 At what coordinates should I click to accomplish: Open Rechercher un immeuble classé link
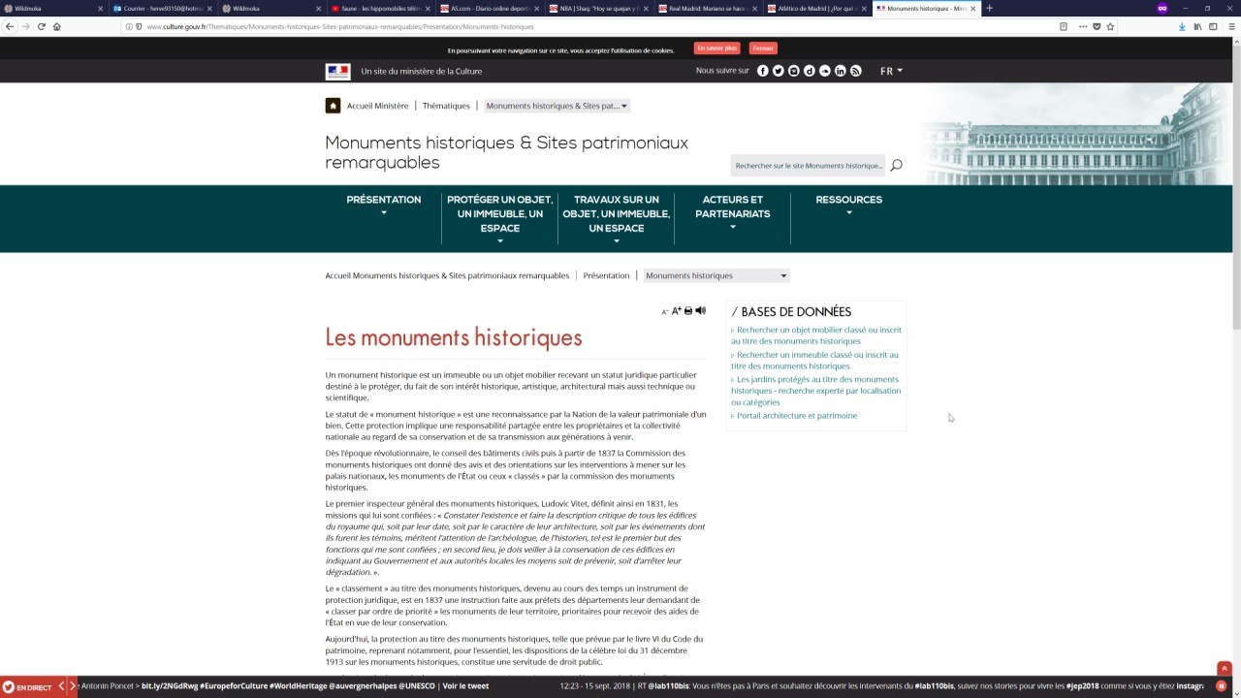click(814, 361)
